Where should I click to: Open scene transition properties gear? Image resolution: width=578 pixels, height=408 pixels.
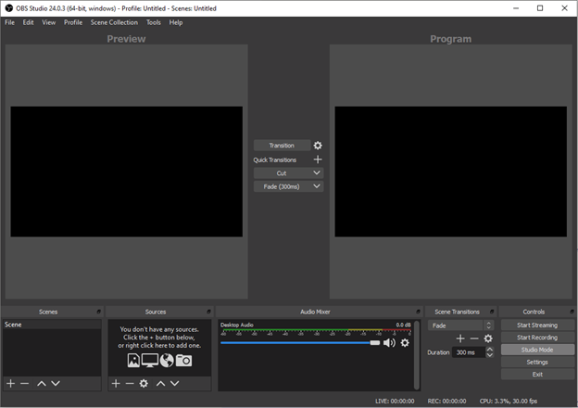(488, 338)
